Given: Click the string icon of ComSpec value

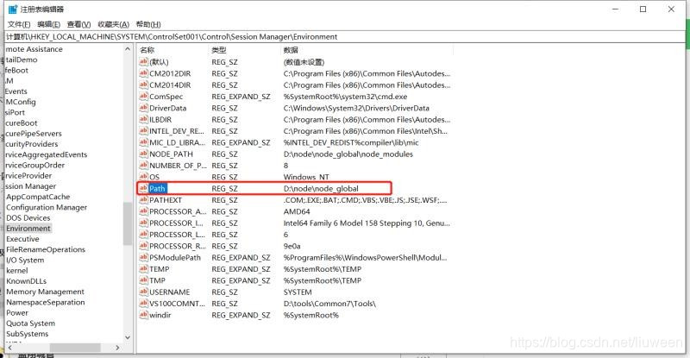Looking at the screenshot, I should [x=143, y=96].
